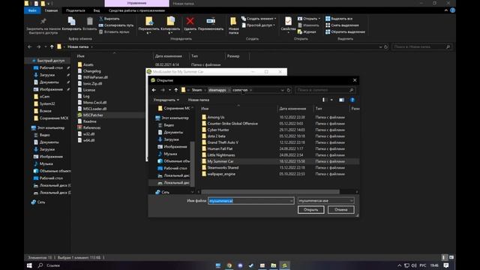Go up one folder level in the Открытие dialog
The image size is (480, 270).
[176, 90]
